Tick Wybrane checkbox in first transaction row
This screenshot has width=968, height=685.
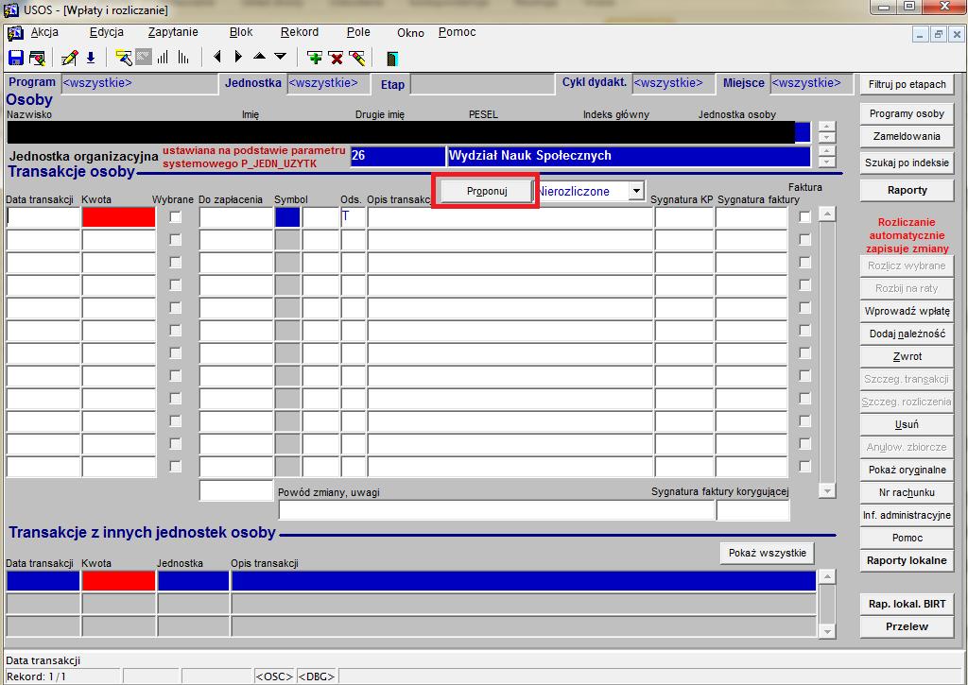(x=176, y=216)
